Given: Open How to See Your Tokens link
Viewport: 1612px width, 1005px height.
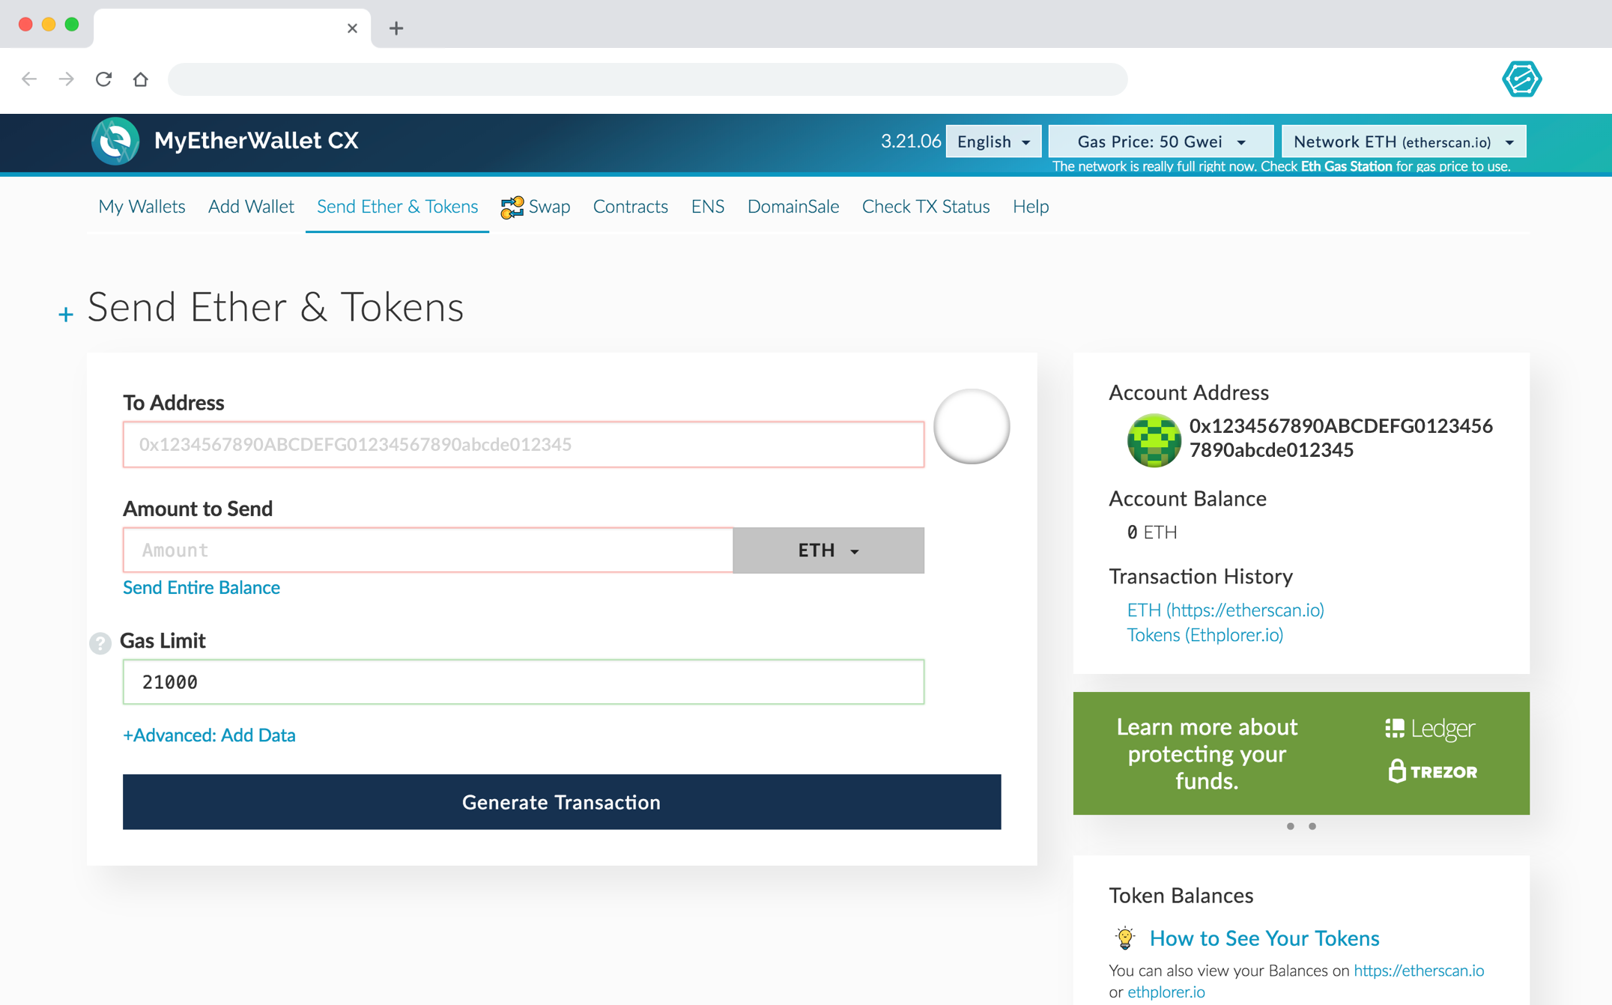Looking at the screenshot, I should 1264,938.
